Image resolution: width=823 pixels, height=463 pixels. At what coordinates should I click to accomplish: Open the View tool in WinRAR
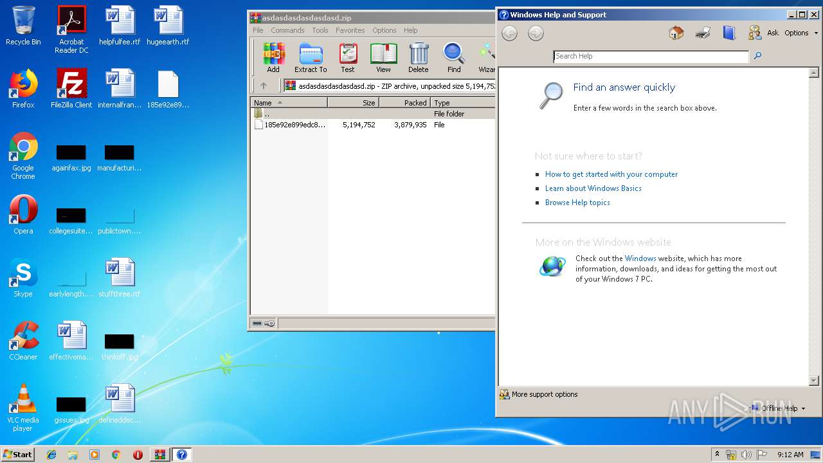383,57
